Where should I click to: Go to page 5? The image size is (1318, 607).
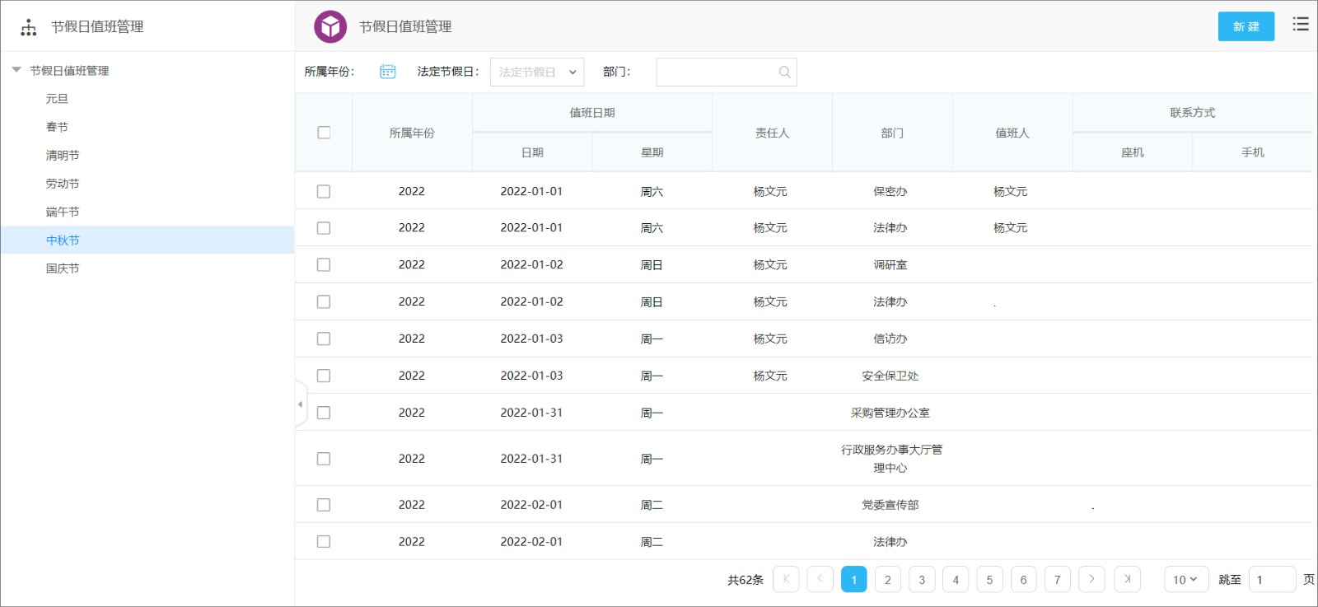tap(989, 579)
